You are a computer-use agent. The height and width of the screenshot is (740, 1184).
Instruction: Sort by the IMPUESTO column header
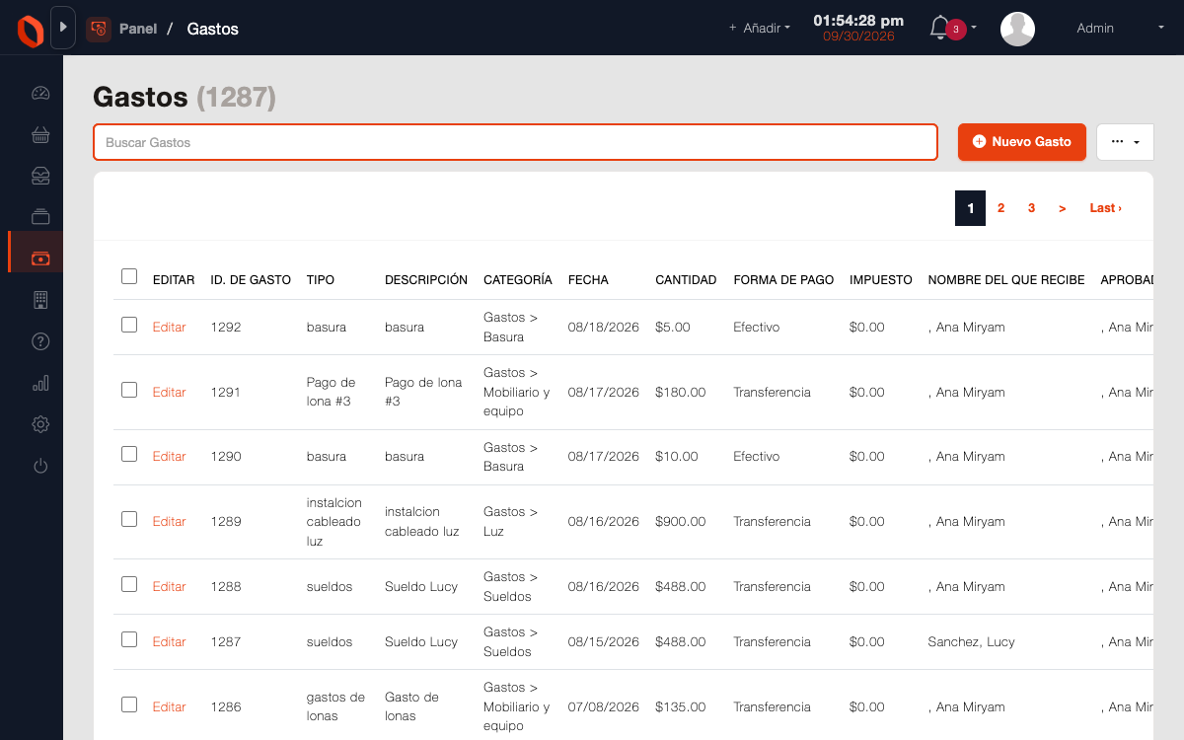point(881,280)
